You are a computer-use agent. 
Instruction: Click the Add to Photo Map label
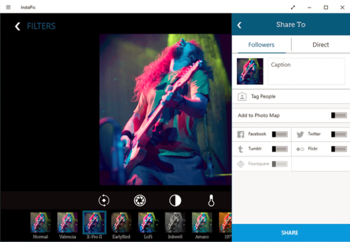pyautogui.click(x=259, y=116)
